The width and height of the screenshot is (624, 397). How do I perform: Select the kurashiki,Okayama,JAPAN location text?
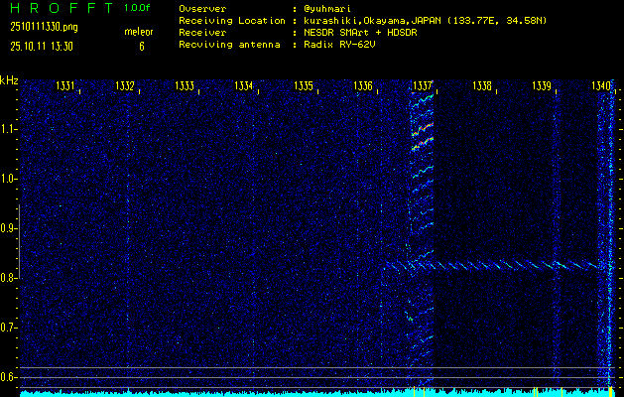coord(425,21)
